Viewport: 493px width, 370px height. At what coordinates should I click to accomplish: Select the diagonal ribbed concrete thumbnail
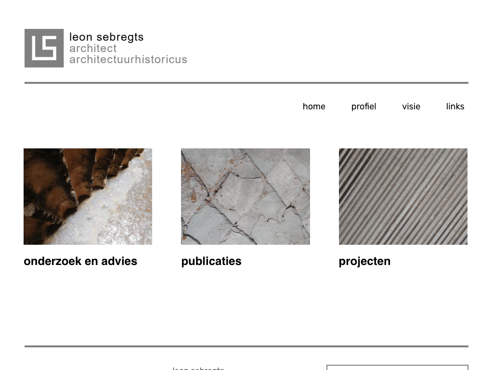(403, 197)
